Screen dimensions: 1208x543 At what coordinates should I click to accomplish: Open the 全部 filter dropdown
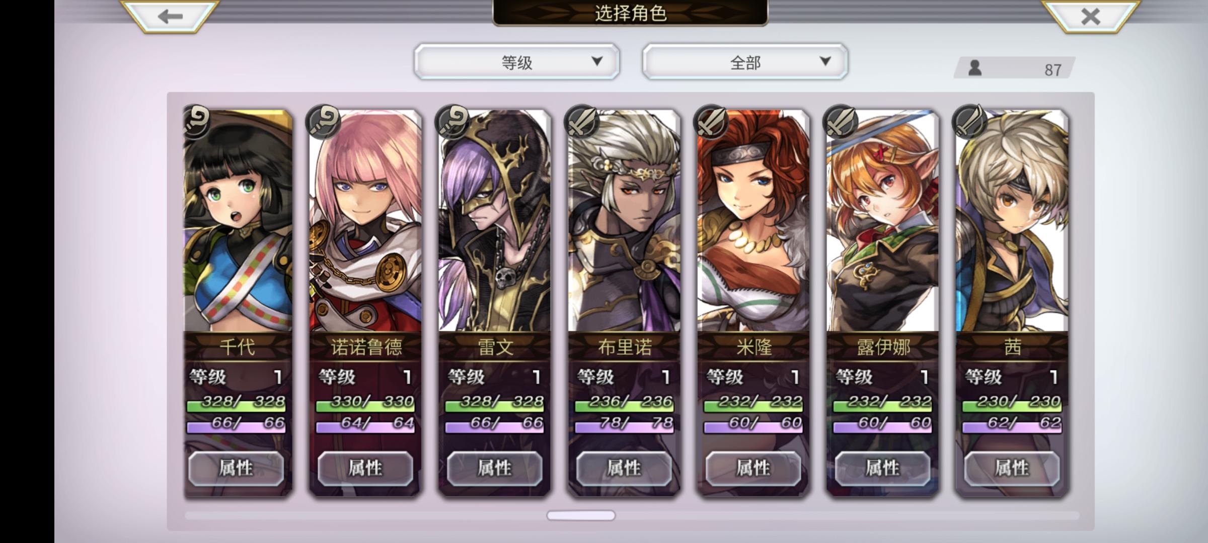tap(745, 62)
